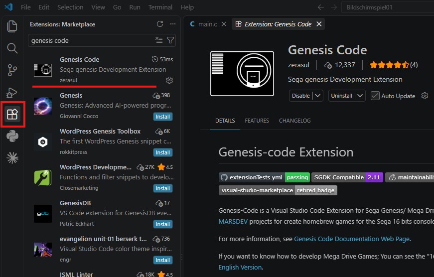The height and width of the screenshot is (277, 434).
Task: Click the Bildschirmspiel01 command center search box
Action: point(388,7)
